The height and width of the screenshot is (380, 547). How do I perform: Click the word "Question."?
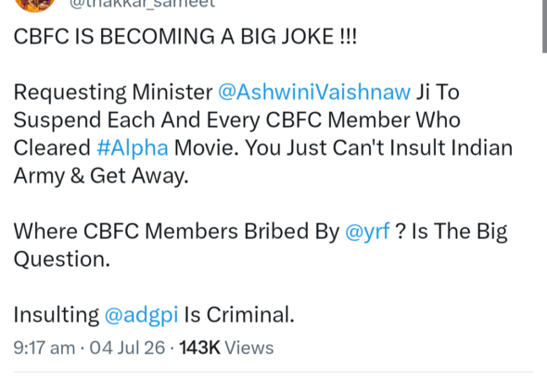point(62,260)
